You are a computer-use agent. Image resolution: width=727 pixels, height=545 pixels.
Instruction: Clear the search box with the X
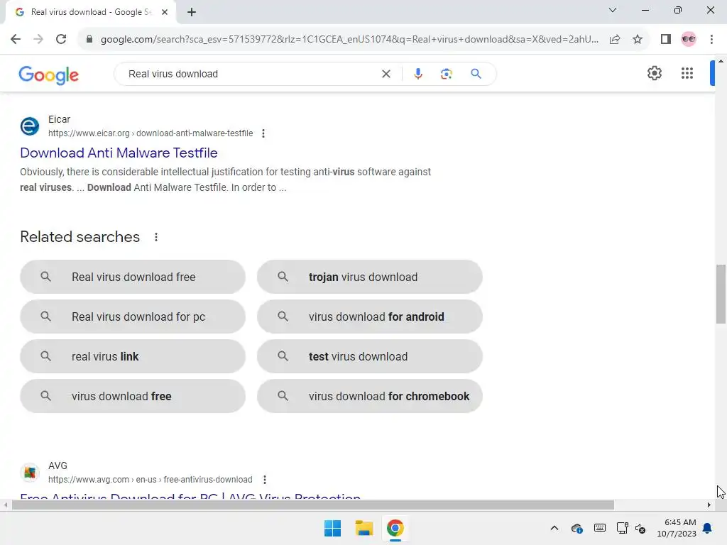(x=386, y=74)
